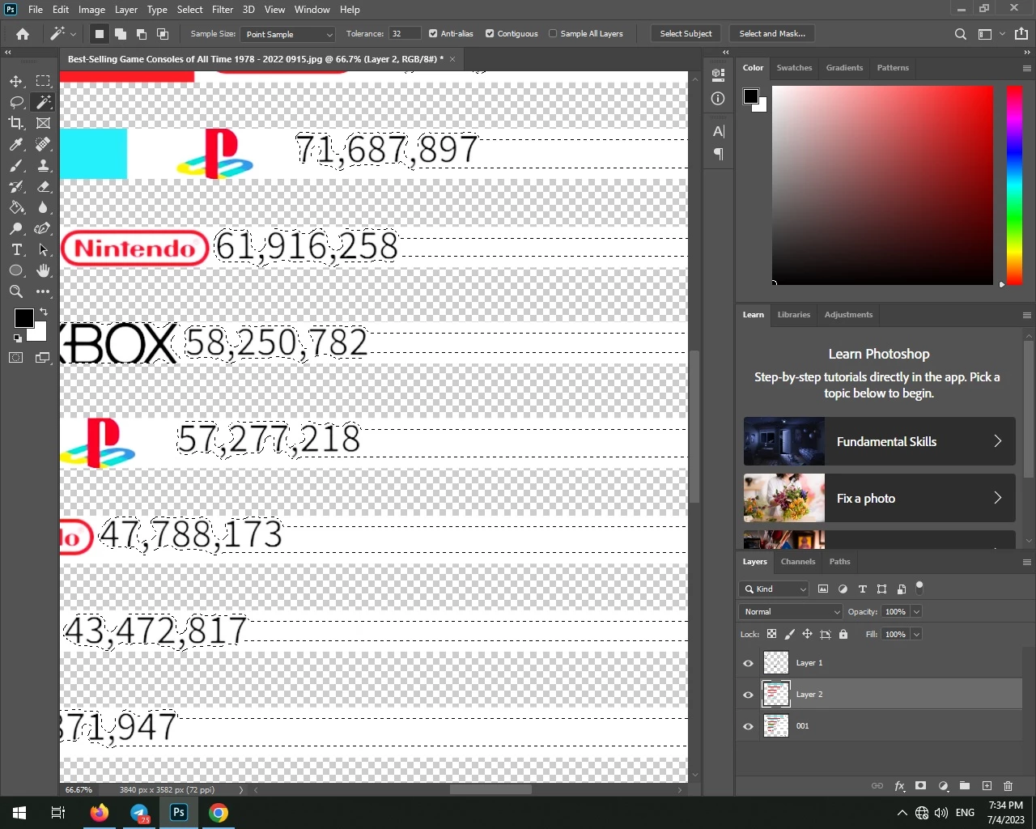Select the Eyedropper tool
This screenshot has width=1036, height=829.
tap(16, 144)
